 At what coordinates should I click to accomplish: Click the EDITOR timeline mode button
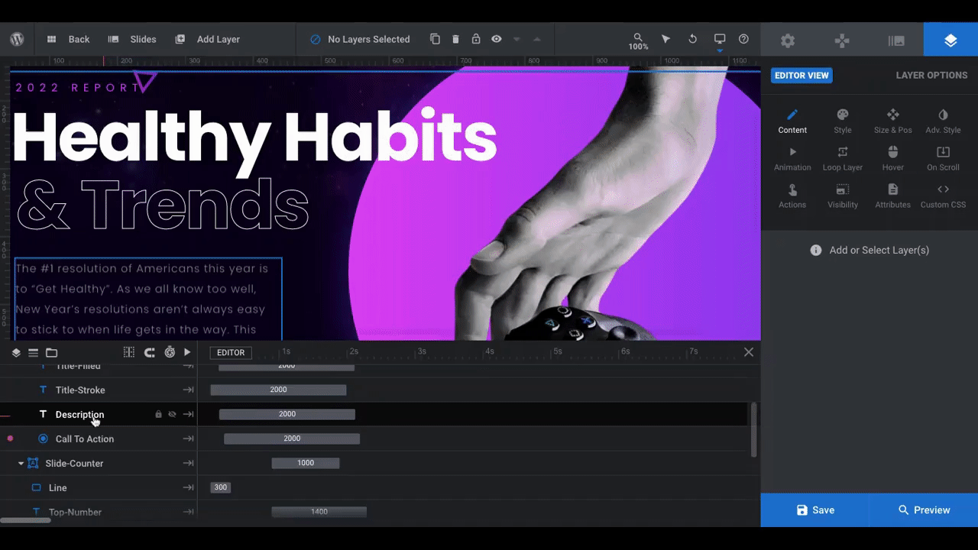pyautogui.click(x=231, y=352)
